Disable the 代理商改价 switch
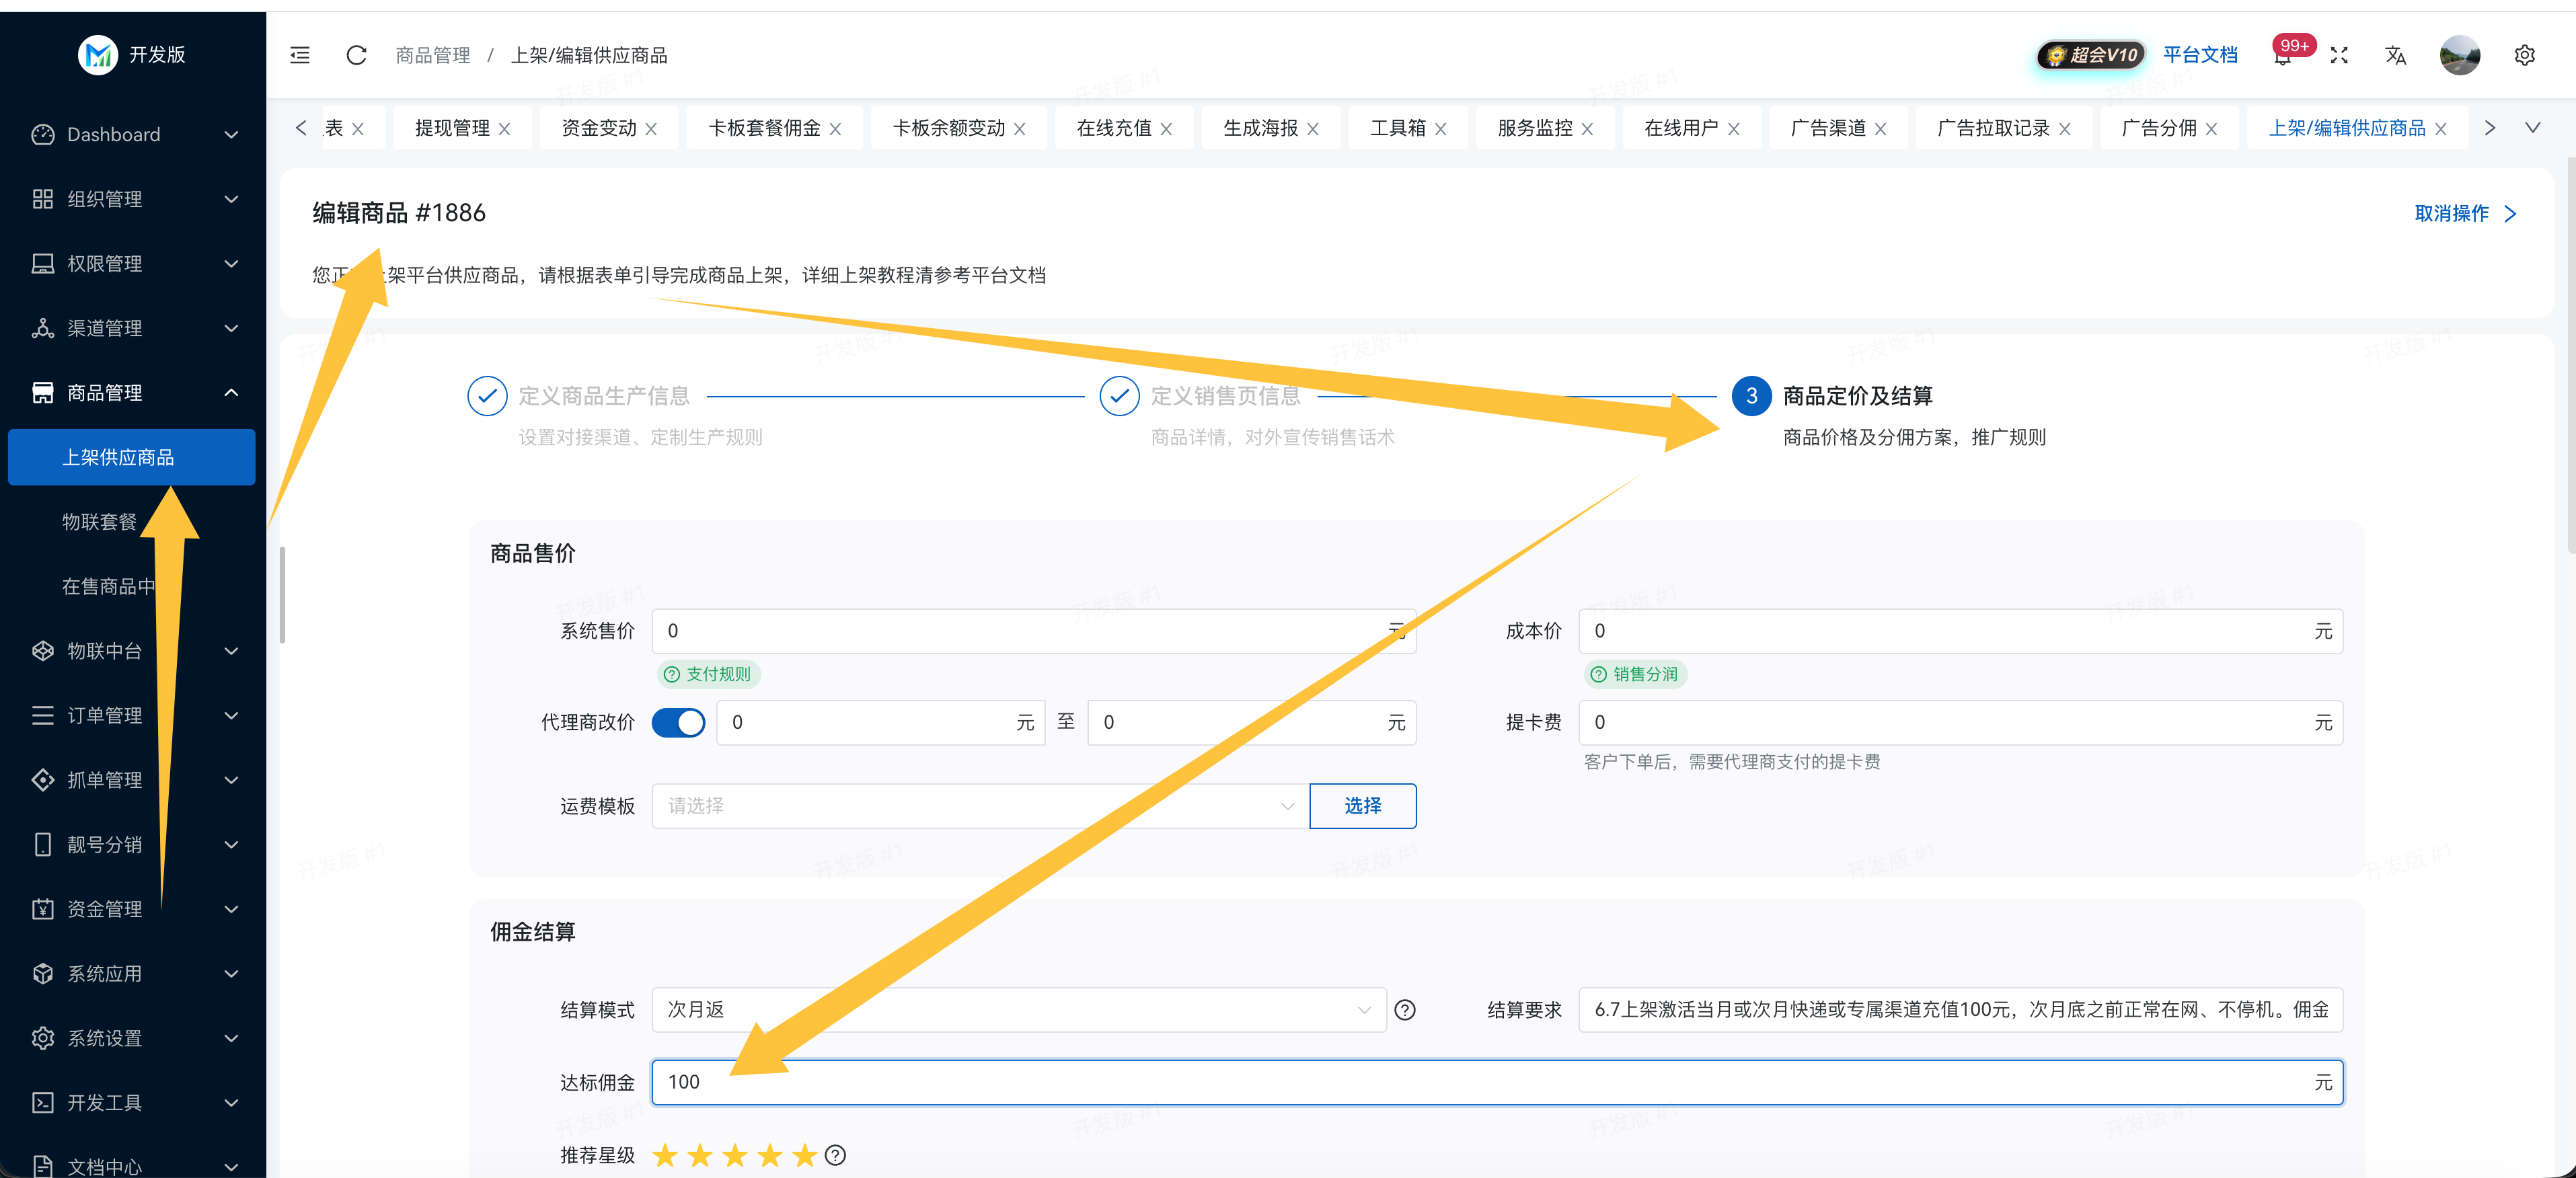This screenshot has height=1178, width=2576. [x=678, y=723]
